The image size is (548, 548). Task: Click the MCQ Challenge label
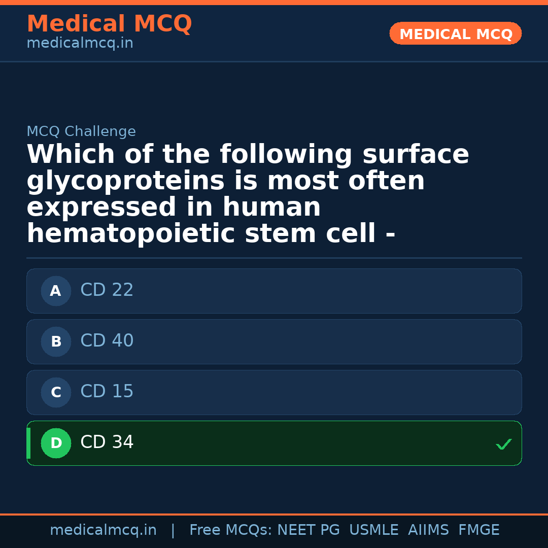click(x=81, y=132)
